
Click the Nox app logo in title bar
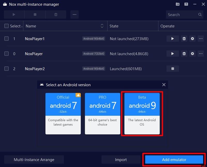pyautogui.click(x=5, y=4)
